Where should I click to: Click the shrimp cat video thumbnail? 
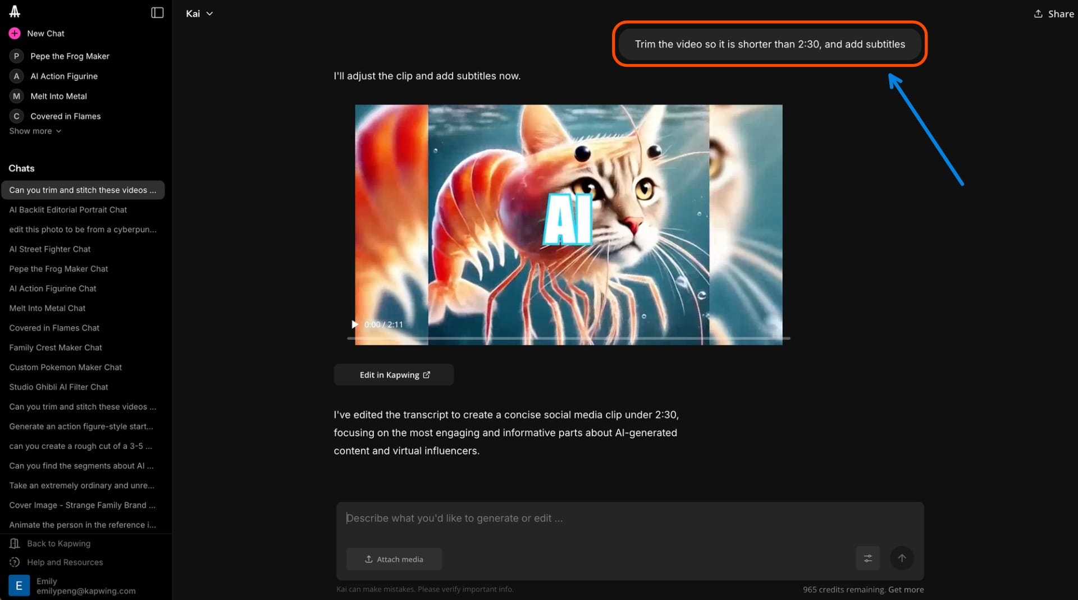point(568,225)
